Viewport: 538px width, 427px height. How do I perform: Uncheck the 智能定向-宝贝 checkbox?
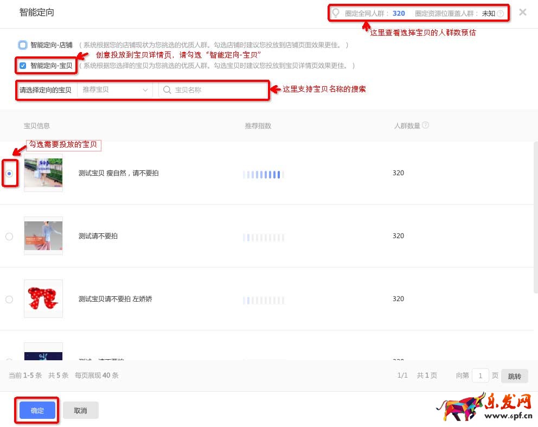click(23, 66)
